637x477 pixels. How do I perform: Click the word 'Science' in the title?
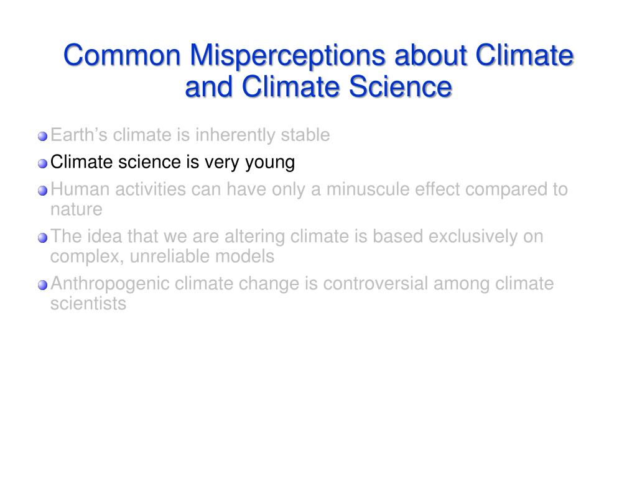tap(401, 87)
